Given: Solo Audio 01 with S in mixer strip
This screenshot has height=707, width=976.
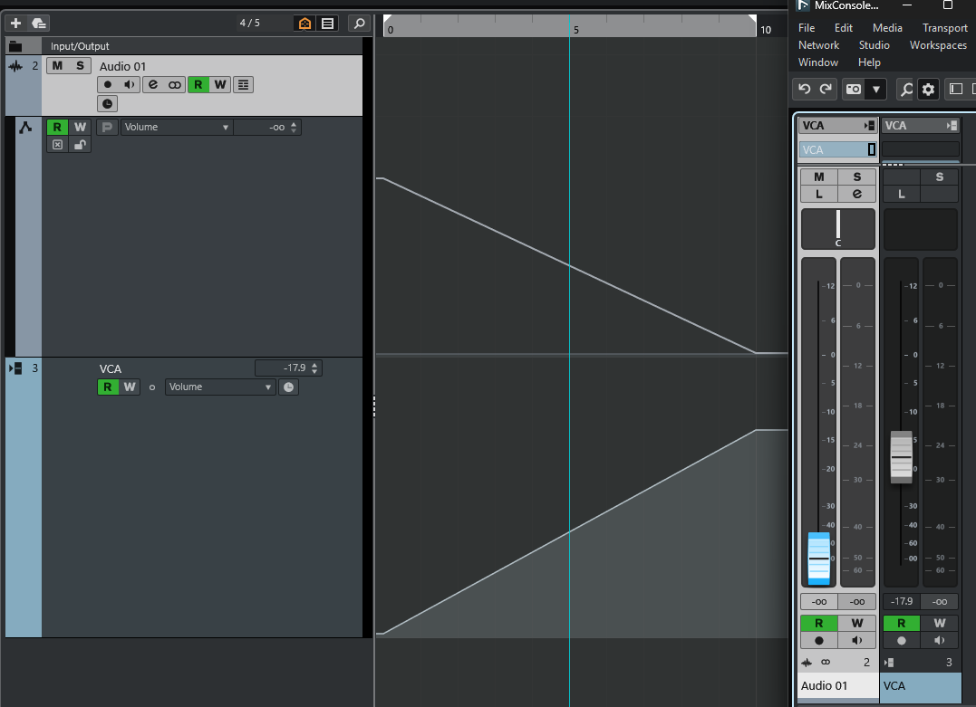Looking at the screenshot, I should [857, 177].
